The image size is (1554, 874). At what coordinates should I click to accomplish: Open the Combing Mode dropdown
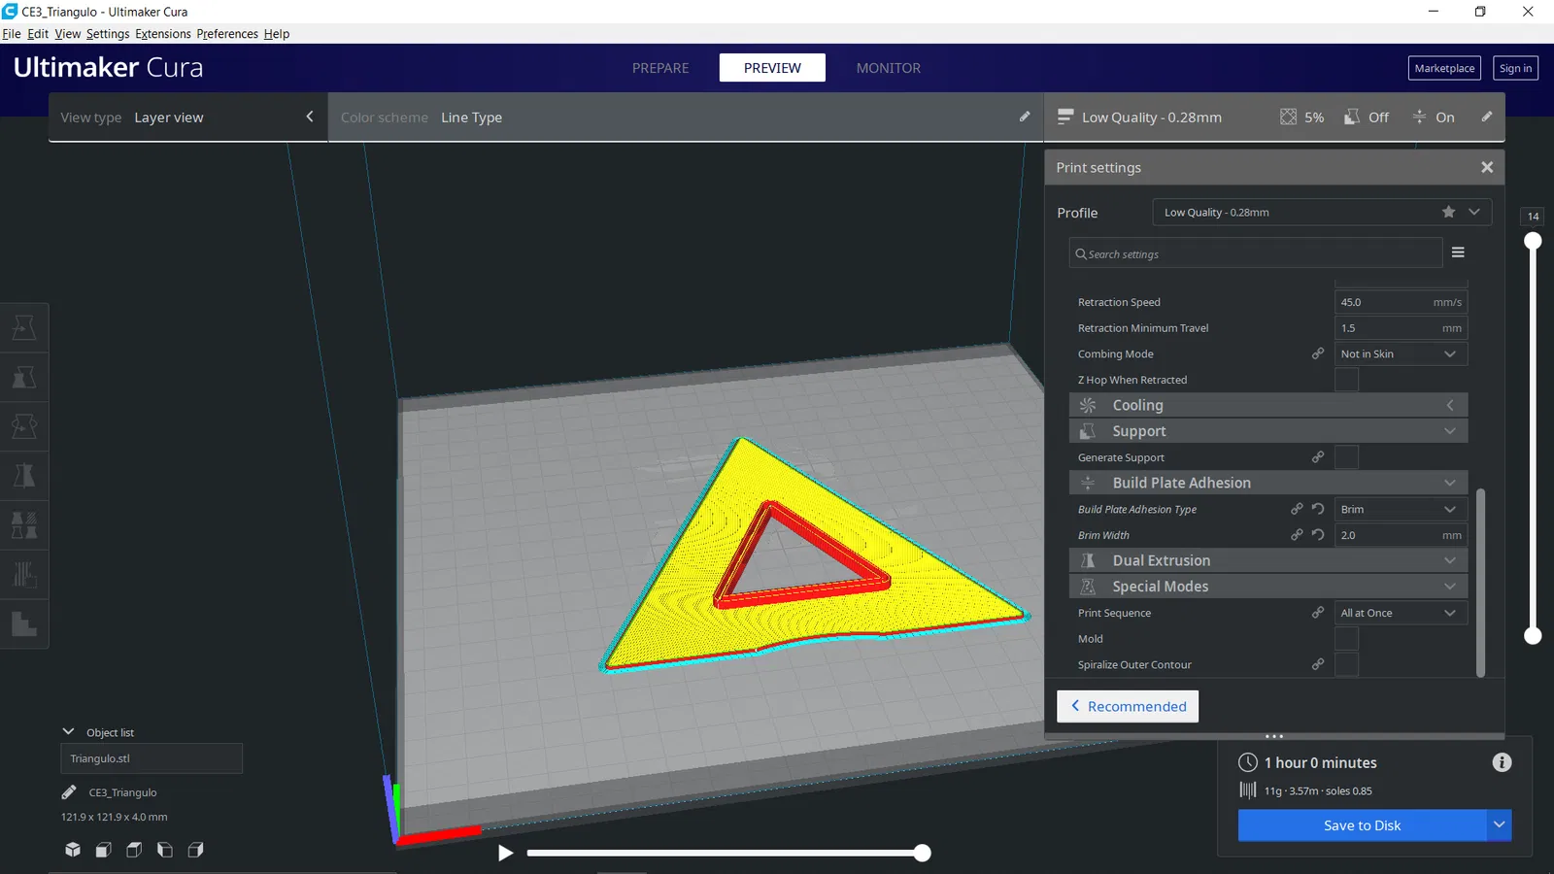(x=1401, y=353)
